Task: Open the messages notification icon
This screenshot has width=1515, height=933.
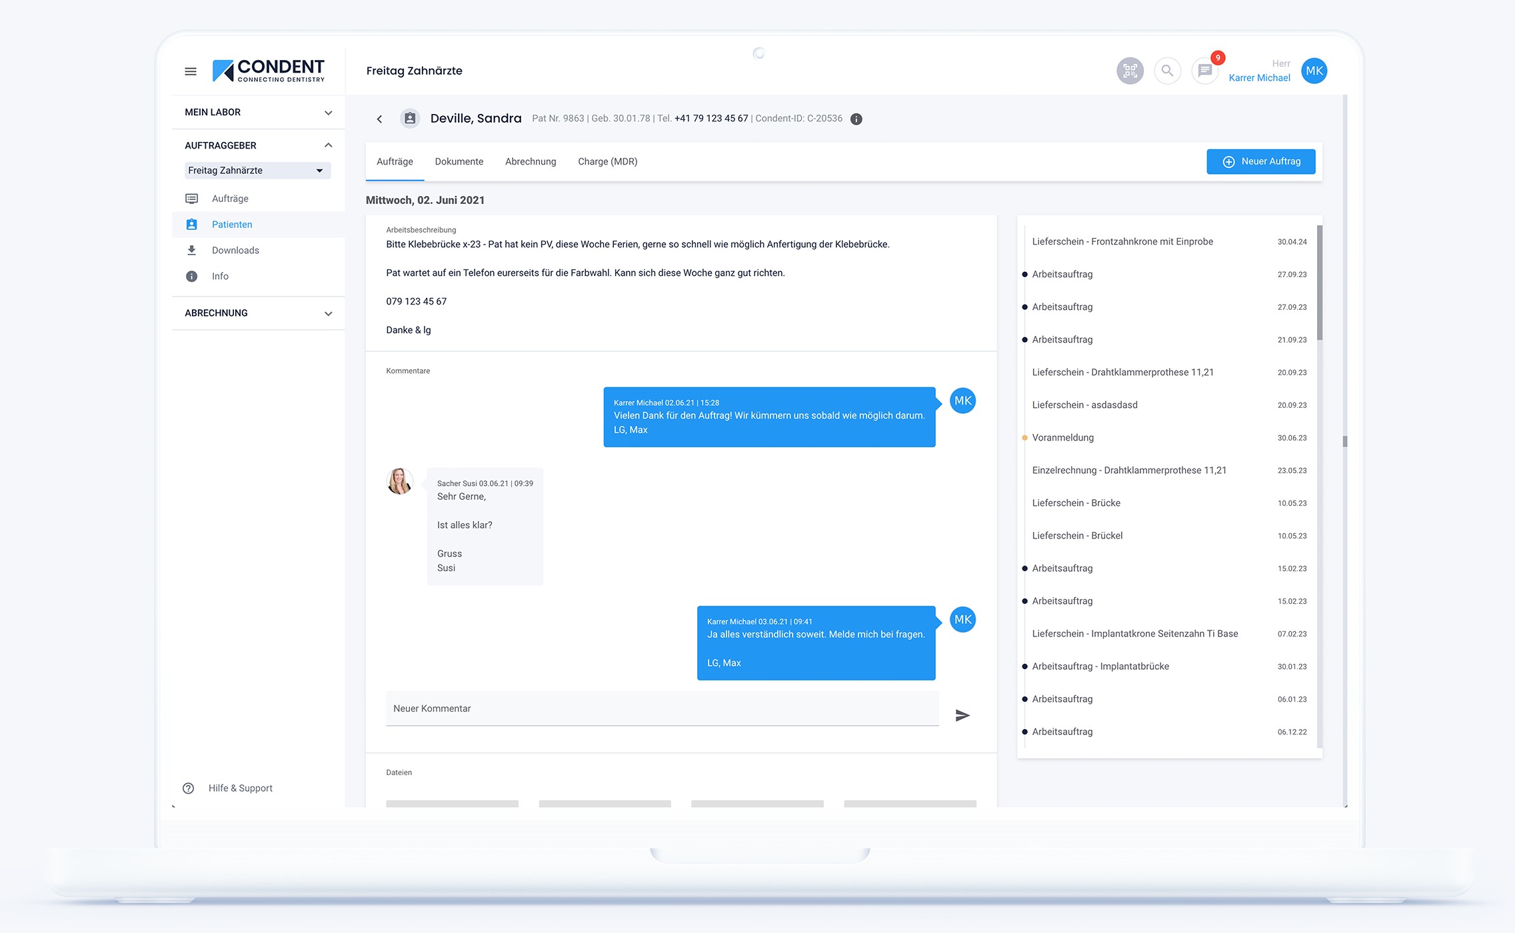Action: click(1204, 70)
